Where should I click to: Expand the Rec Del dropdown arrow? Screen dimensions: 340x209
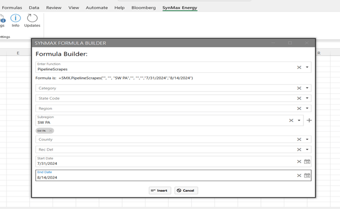307,150
